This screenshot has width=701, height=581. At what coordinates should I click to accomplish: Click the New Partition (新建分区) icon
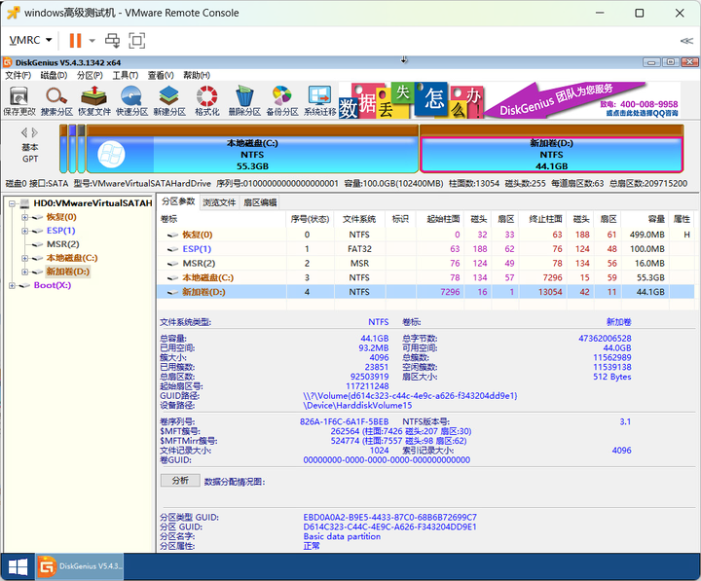[169, 101]
